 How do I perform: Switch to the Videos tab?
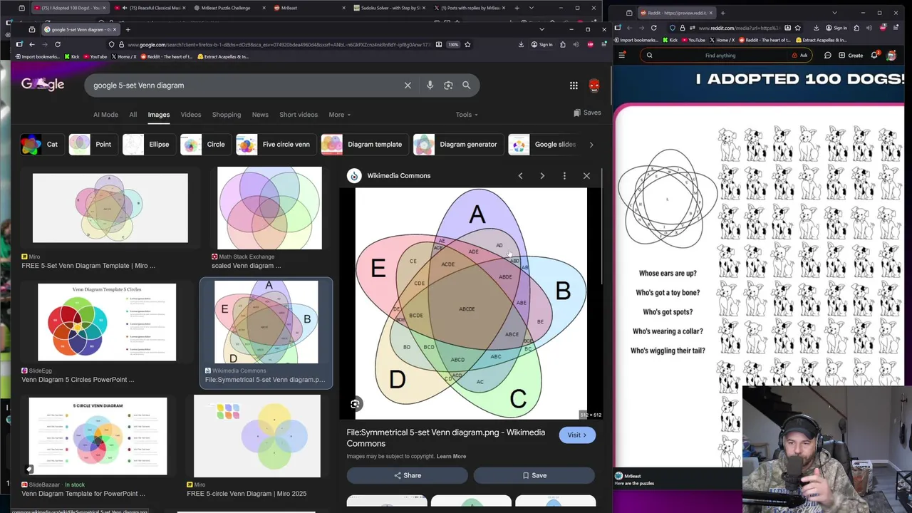click(x=190, y=115)
